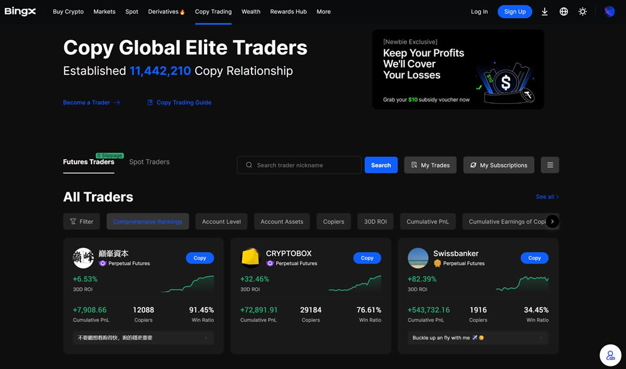626x369 pixels.
Task: Click the purple shield icon top right
Action: (609, 12)
